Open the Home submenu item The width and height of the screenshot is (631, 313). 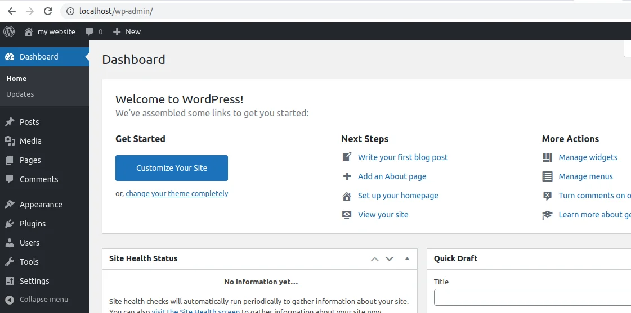pyautogui.click(x=16, y=78)
